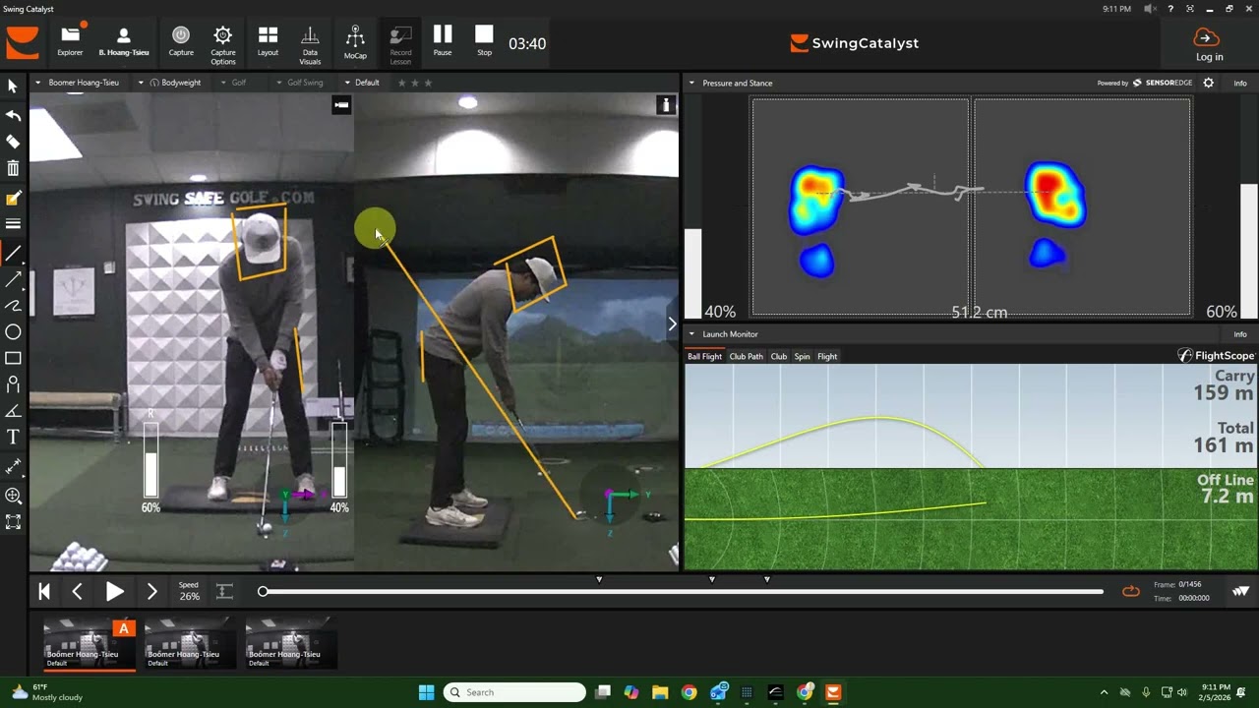This screenshot has height=708, width=1259.
Task: Open the drawing color pencil option
Action: [x=13, y=198]
